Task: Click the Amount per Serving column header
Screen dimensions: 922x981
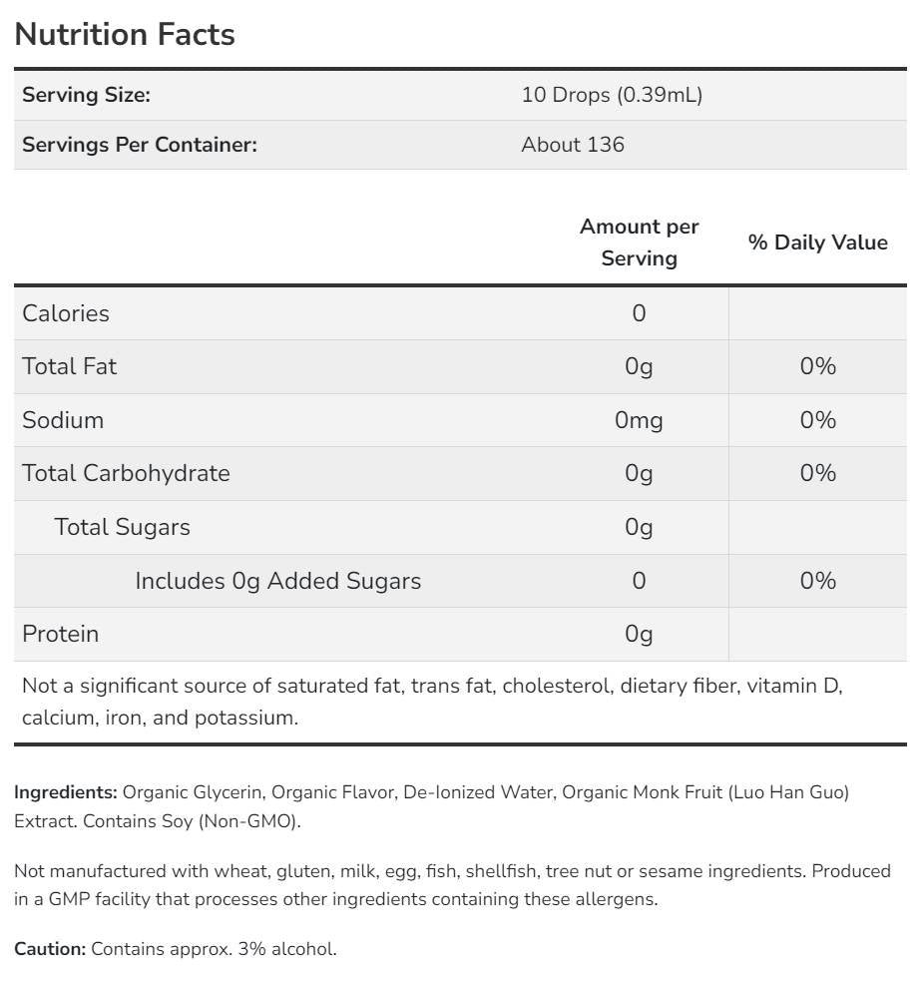Action: [639, 243]
